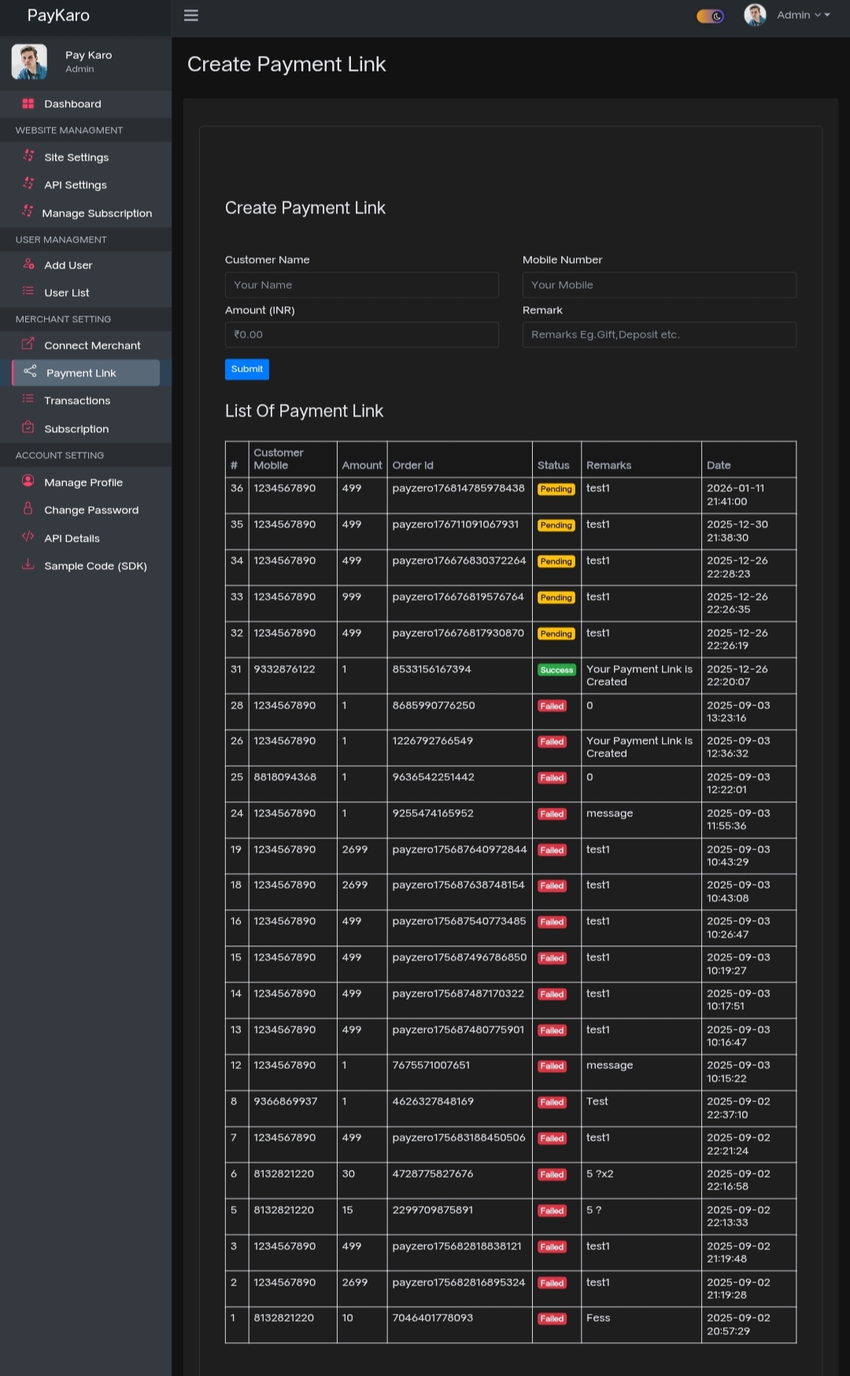This screenshot has height=1376, width=850.
Task: Click the User List icon
Action: (x=28, y=292)
